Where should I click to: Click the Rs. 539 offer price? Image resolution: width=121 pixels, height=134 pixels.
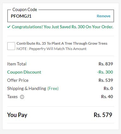[x=106, y=80]
